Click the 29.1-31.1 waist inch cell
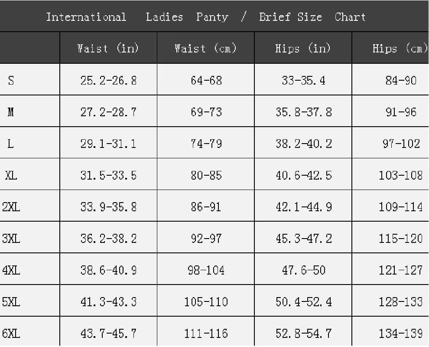 pyautogui.click(x=108, y=144)
